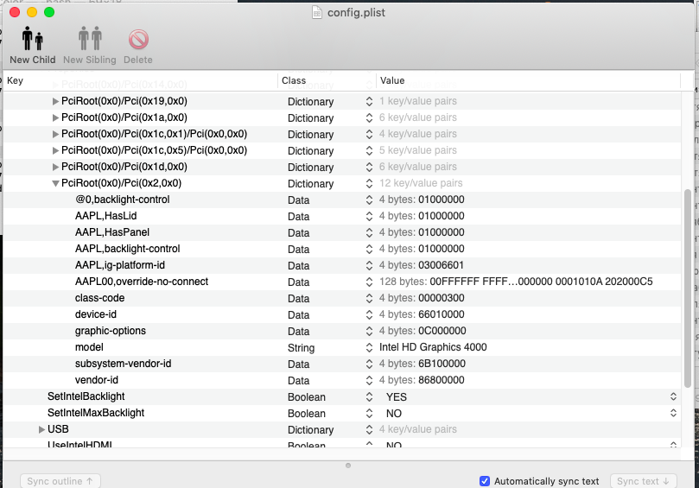Image resolution: width=699 pixels, height=488 pixels.
Task: Click value 0C000000 of graphic-options
Action: pos(442,331)
